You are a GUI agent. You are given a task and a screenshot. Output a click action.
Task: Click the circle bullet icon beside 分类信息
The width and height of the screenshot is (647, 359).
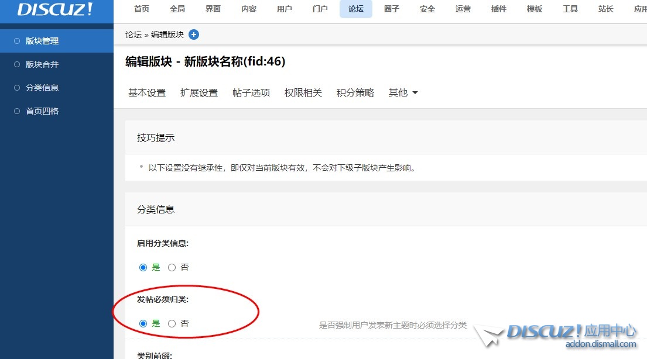tap(17, 88)
